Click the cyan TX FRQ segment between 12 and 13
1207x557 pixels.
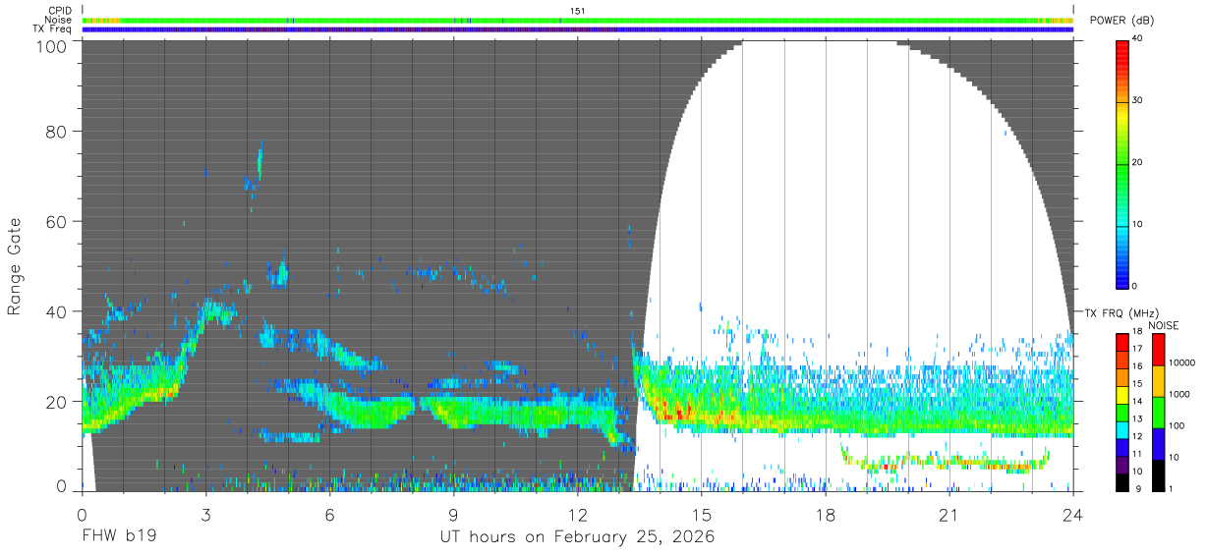(x=1122, y=429)
